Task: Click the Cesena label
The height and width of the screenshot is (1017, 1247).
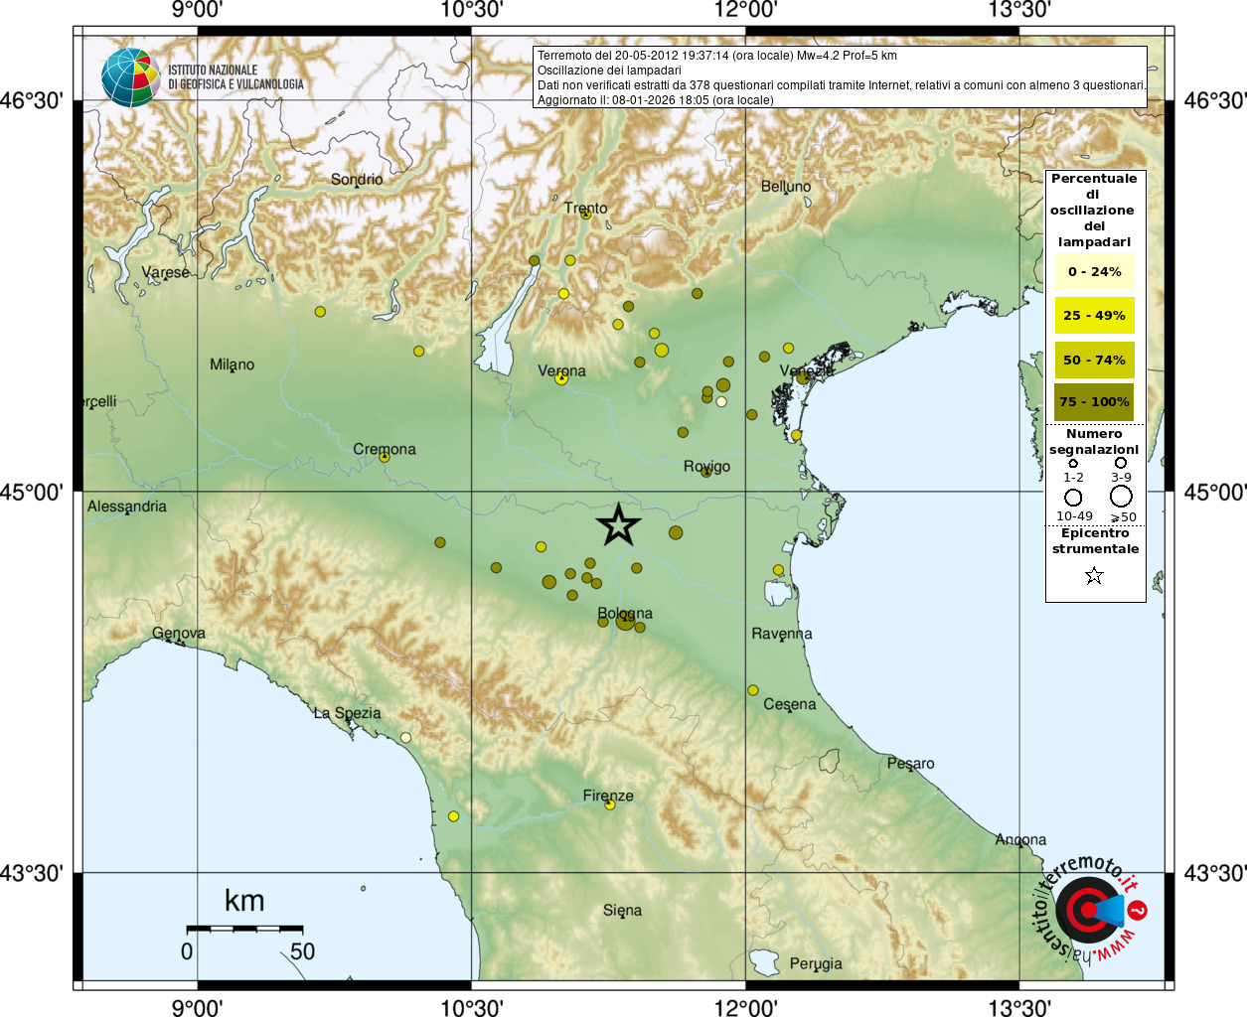Action: click(790, 703)
